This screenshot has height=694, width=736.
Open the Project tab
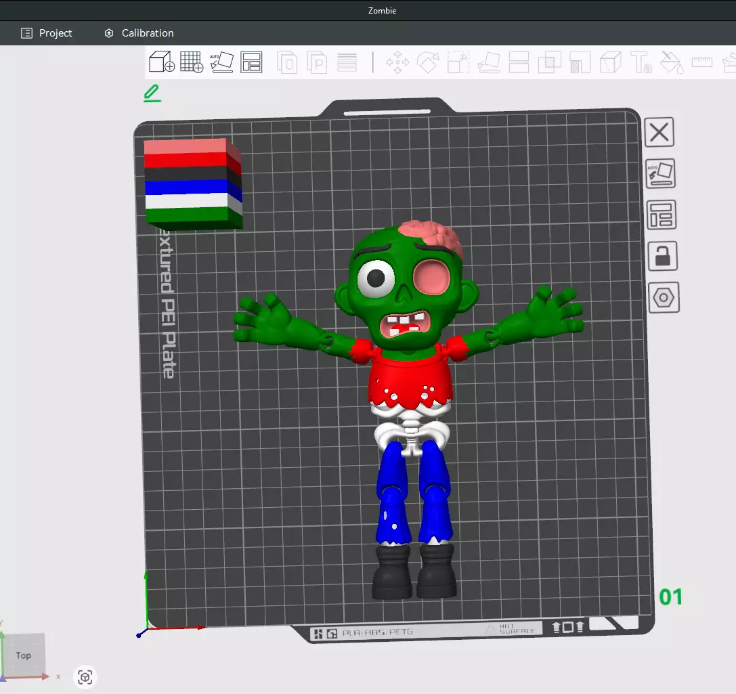click(x=47, y=33)
